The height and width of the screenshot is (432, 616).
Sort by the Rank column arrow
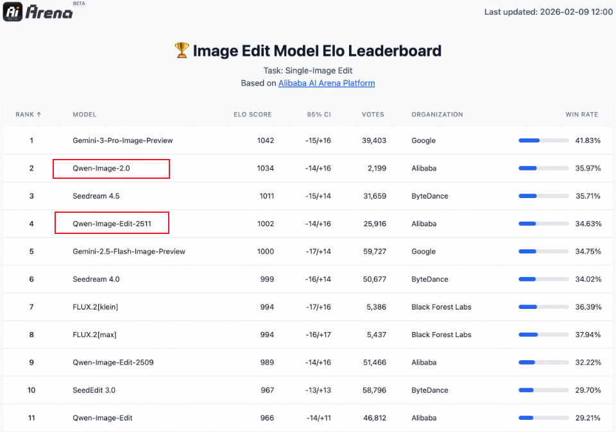[x=38, y=115]
